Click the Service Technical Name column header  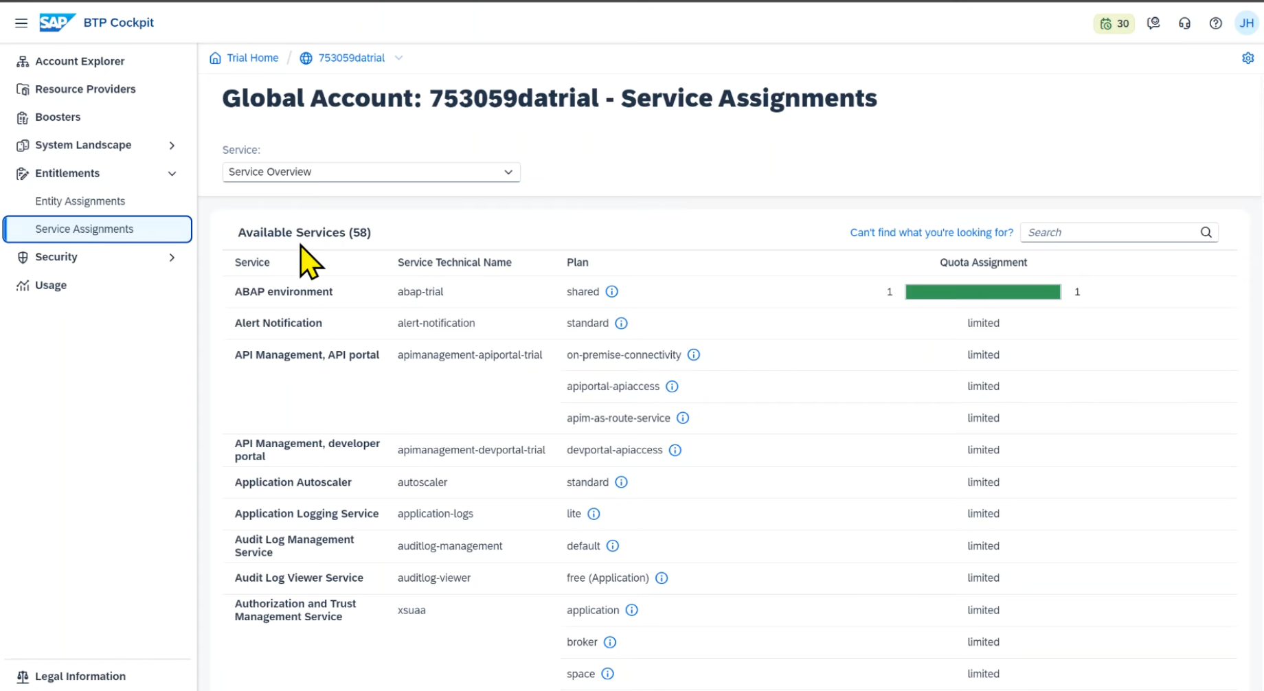(x=454, y=262)
